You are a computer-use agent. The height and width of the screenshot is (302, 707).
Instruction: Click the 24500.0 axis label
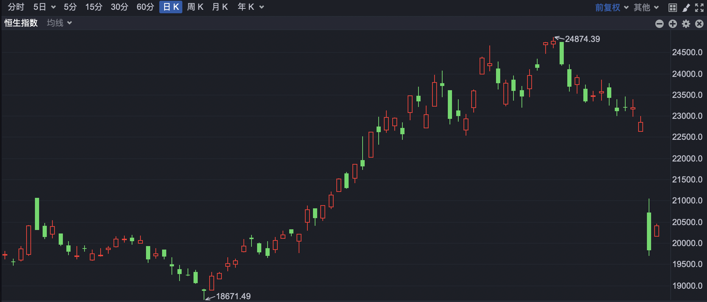(x=687, y=52)
